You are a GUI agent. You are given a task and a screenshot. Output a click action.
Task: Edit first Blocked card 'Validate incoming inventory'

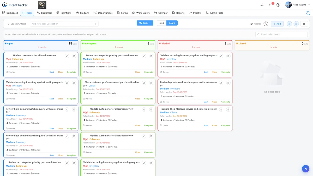[x=221, y=56]
